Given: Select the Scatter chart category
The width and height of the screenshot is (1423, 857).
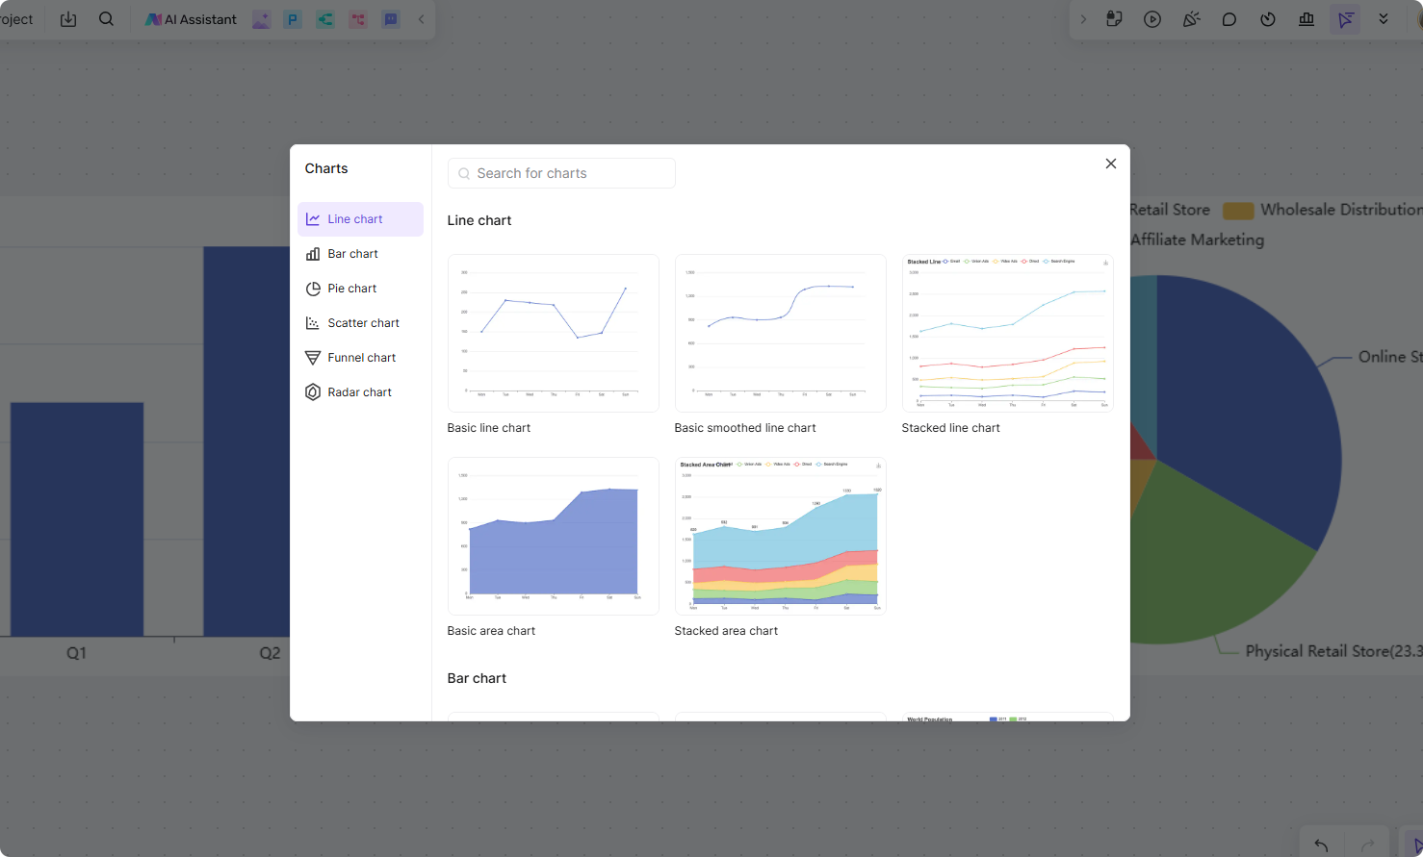Looking at the screenshot, I should tap(360, 323).
